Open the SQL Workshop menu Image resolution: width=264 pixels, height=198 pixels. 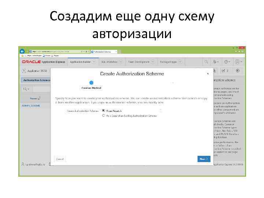pyautogui.click(x=109, y=62)
